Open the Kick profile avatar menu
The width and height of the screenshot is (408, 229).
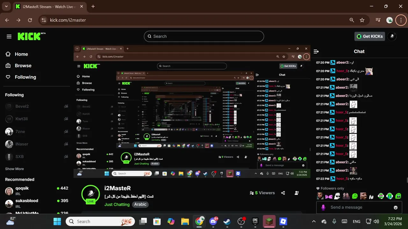point(392,36)
